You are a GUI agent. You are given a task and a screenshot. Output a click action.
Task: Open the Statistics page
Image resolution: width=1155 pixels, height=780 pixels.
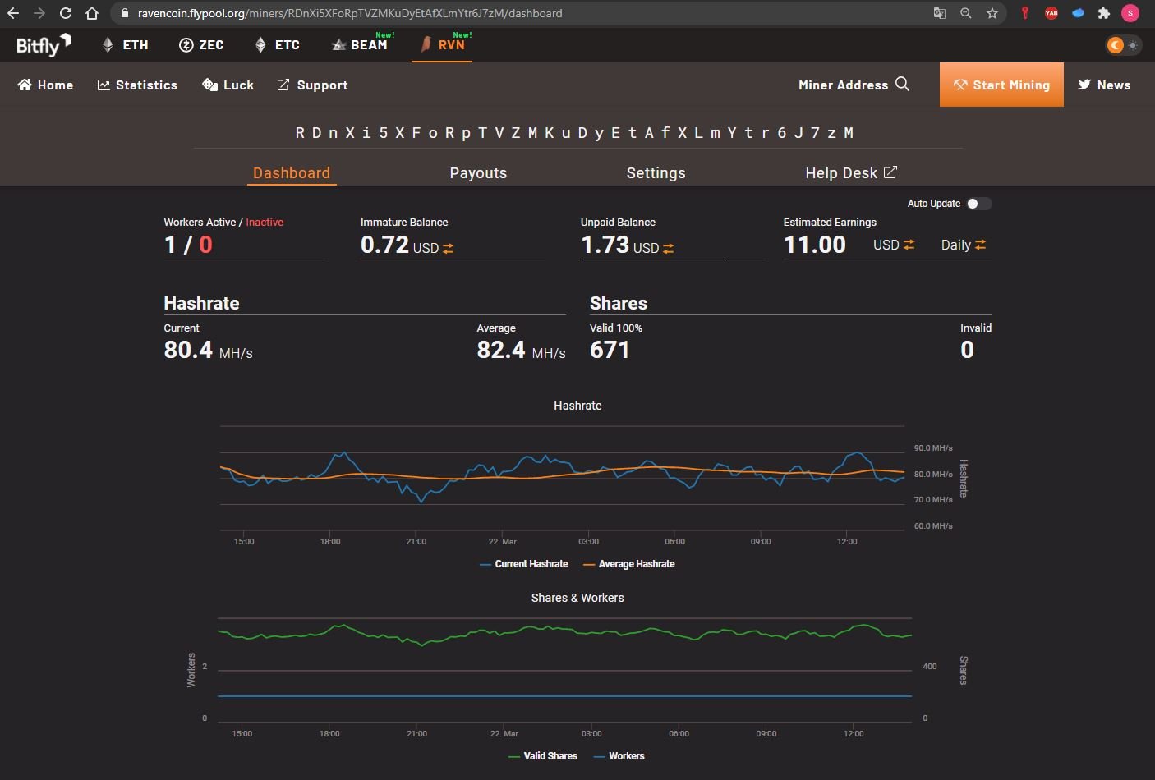pos(137,85)
